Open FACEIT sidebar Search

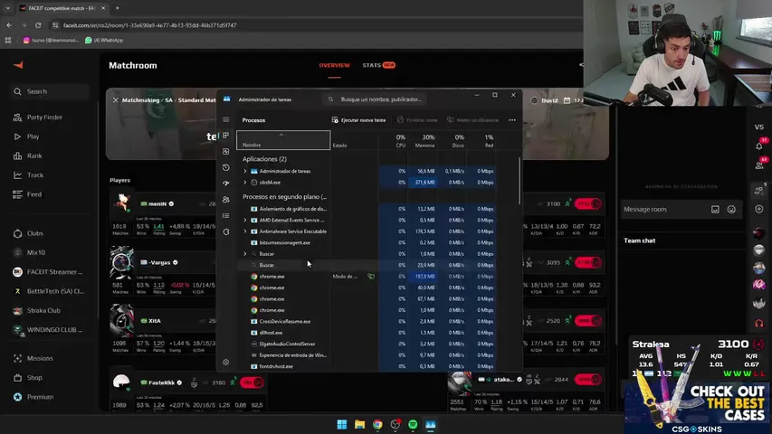(49, 91)
